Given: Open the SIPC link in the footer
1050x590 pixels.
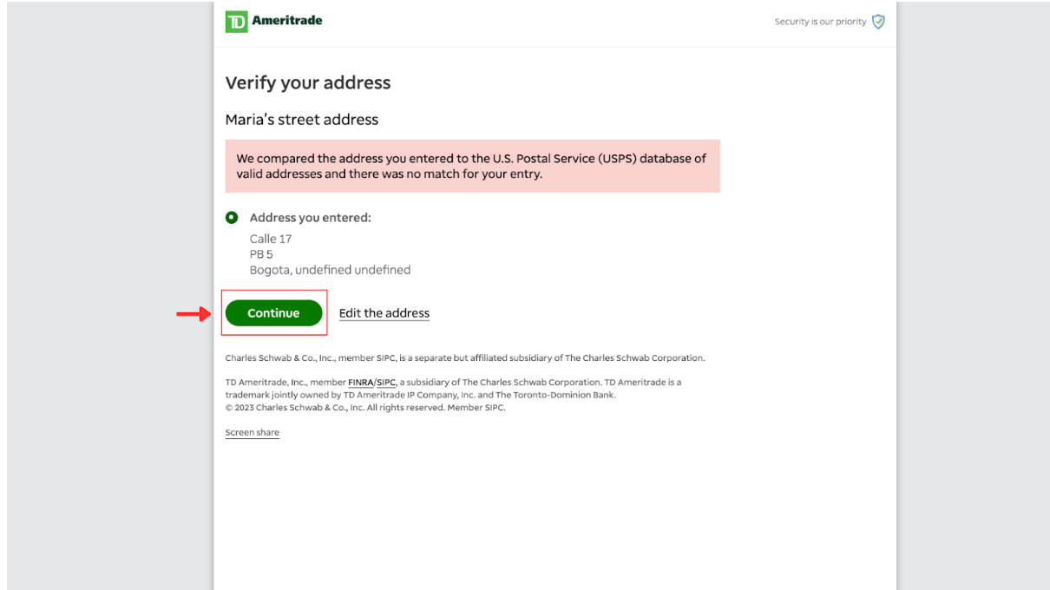Looking at the screenshot, I should 385,383.
